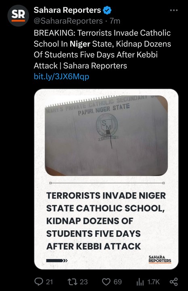Tap the 23 reposts count
Image resolution: width=188 pixels, height=291 pixels.
pos(84,282)
